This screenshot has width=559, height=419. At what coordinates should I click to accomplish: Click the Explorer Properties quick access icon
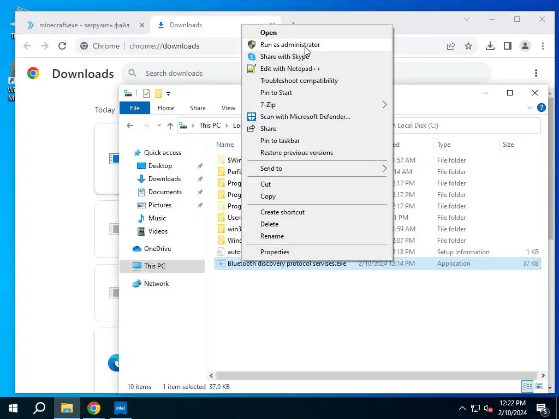(x=146, y=93)
